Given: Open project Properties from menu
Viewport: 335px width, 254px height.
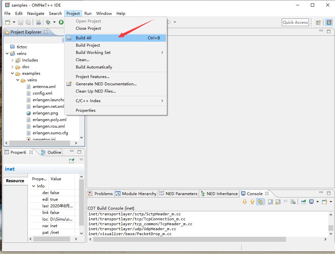Looking at the screenshot, I should tap(116, 110).
